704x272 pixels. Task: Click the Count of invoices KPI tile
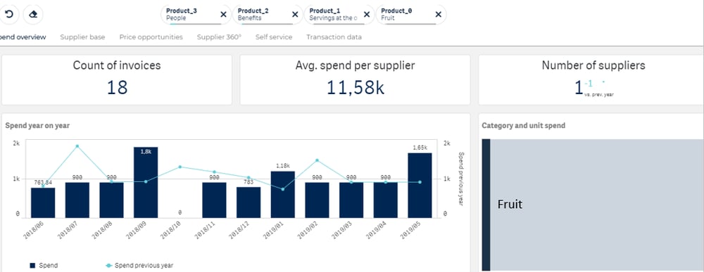pyautogui.click(x=117, y=79)
